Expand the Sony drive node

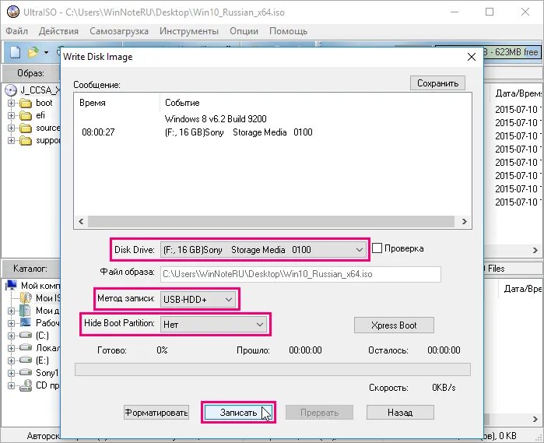tap(11, 373)
